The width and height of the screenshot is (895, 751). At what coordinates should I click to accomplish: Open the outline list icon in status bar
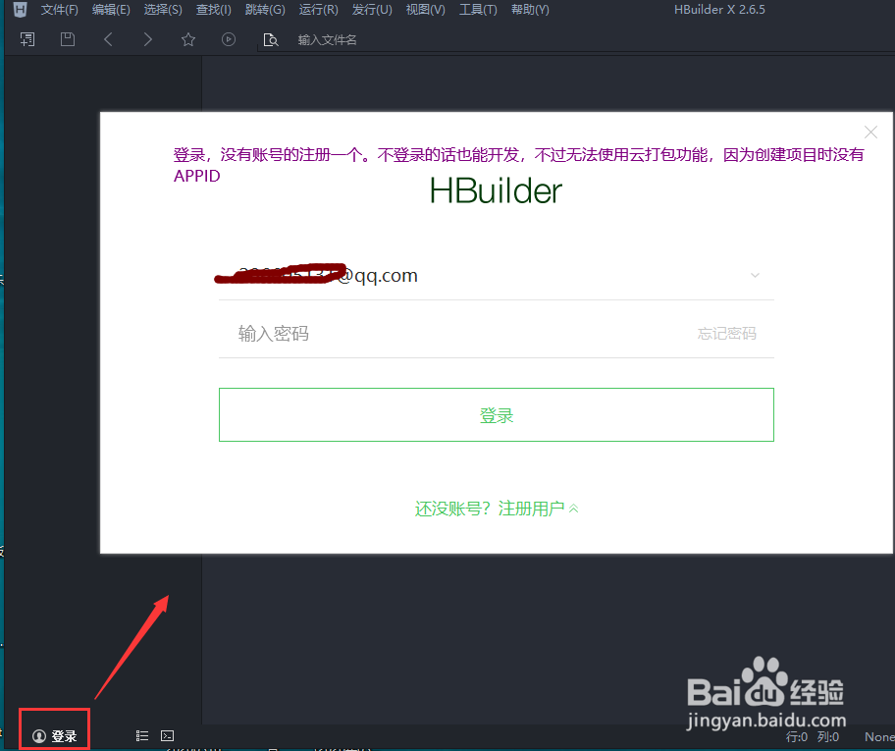coord(142,735)
